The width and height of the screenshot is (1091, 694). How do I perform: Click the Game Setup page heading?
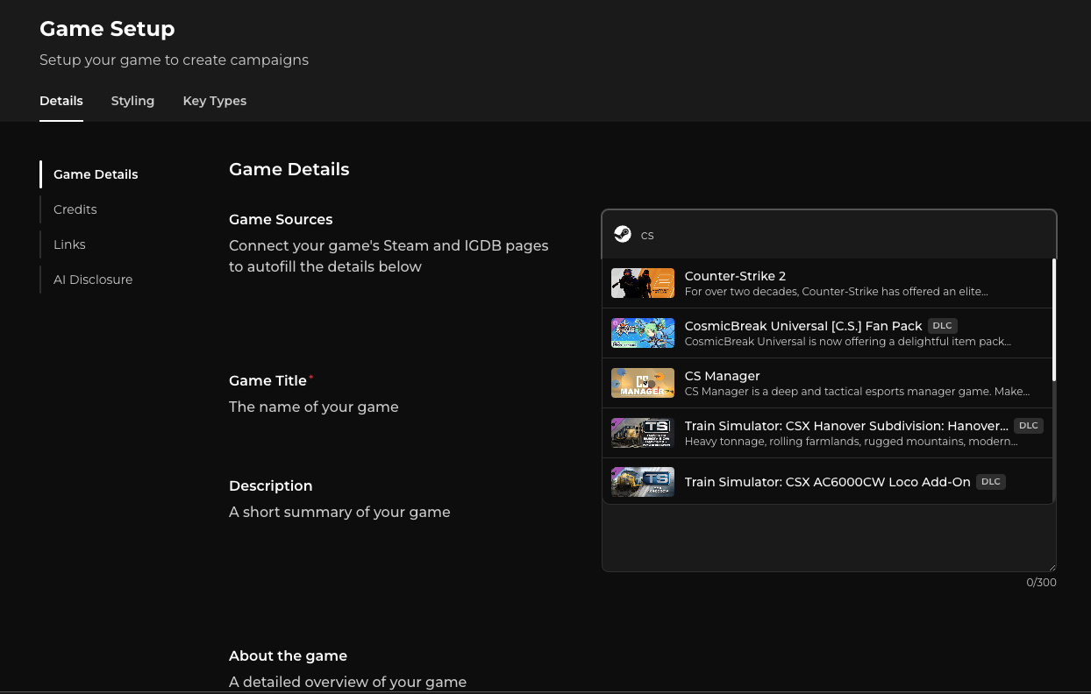pos(107,28)
